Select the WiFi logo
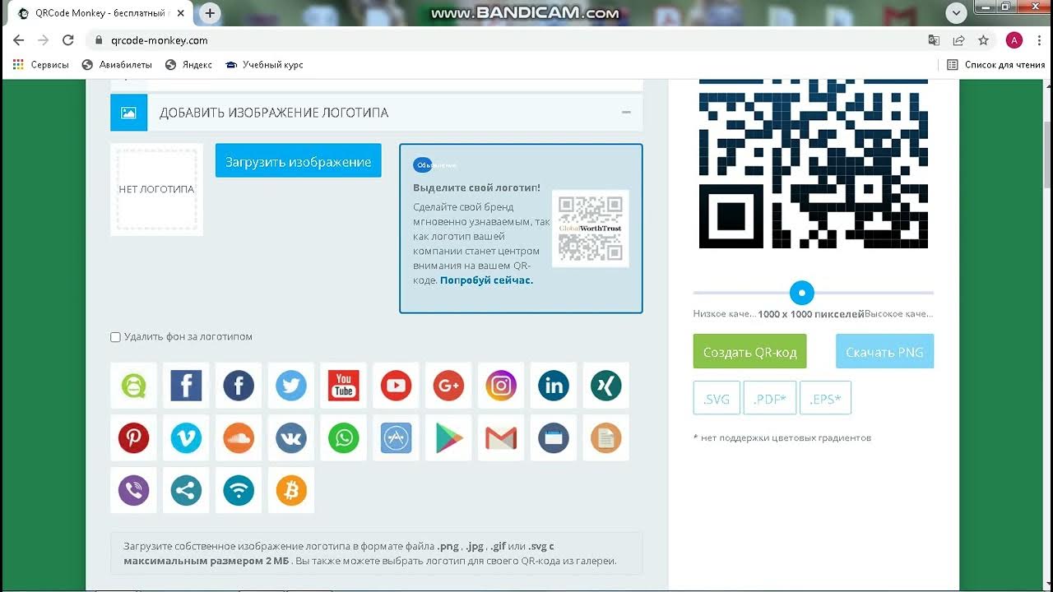1053x592 pixels. pyautogui.click(x=239, y=491)
